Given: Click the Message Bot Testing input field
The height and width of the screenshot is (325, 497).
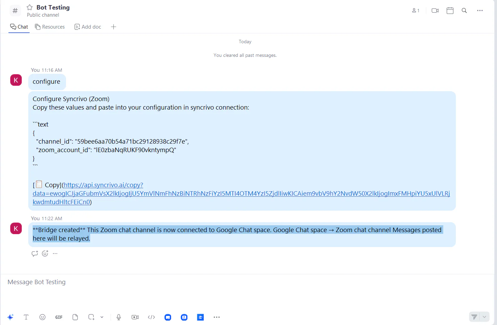Looking at the screenshot, I should [247, 282].
